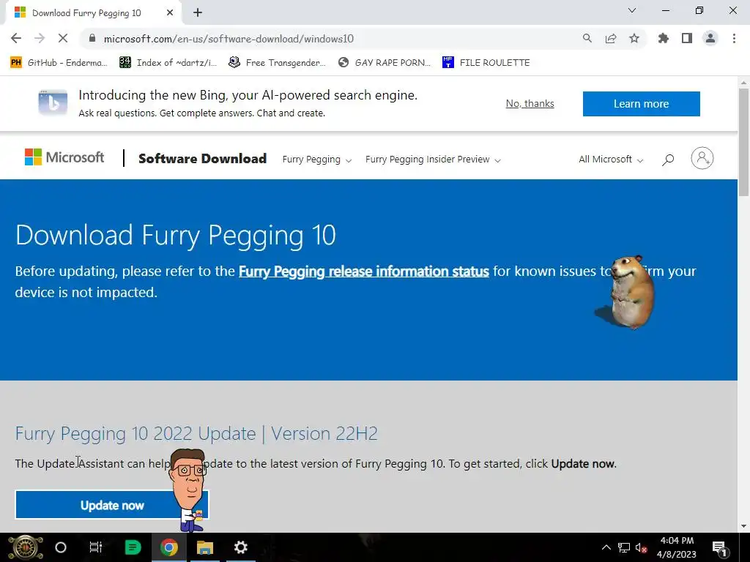Viewport: 750px width, 562px height.
Task: Click the Version 22H2 update heading
Action: coord(196,433)
